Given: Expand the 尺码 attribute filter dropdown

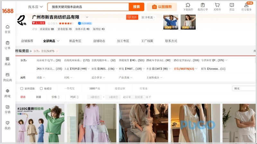Looking at the screenshot, I should pos(68,77).
